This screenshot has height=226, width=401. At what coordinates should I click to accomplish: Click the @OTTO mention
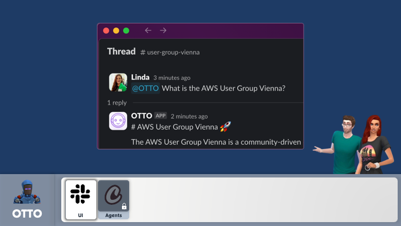pyautogui.click(x=145, y=88)
